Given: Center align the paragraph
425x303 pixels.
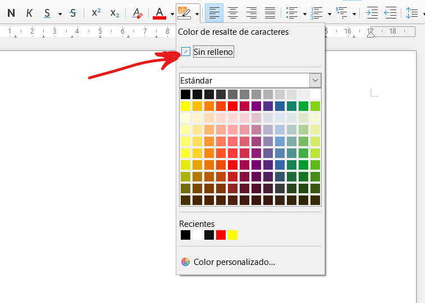Looking at the screenshot, I should tap(232, 12).
